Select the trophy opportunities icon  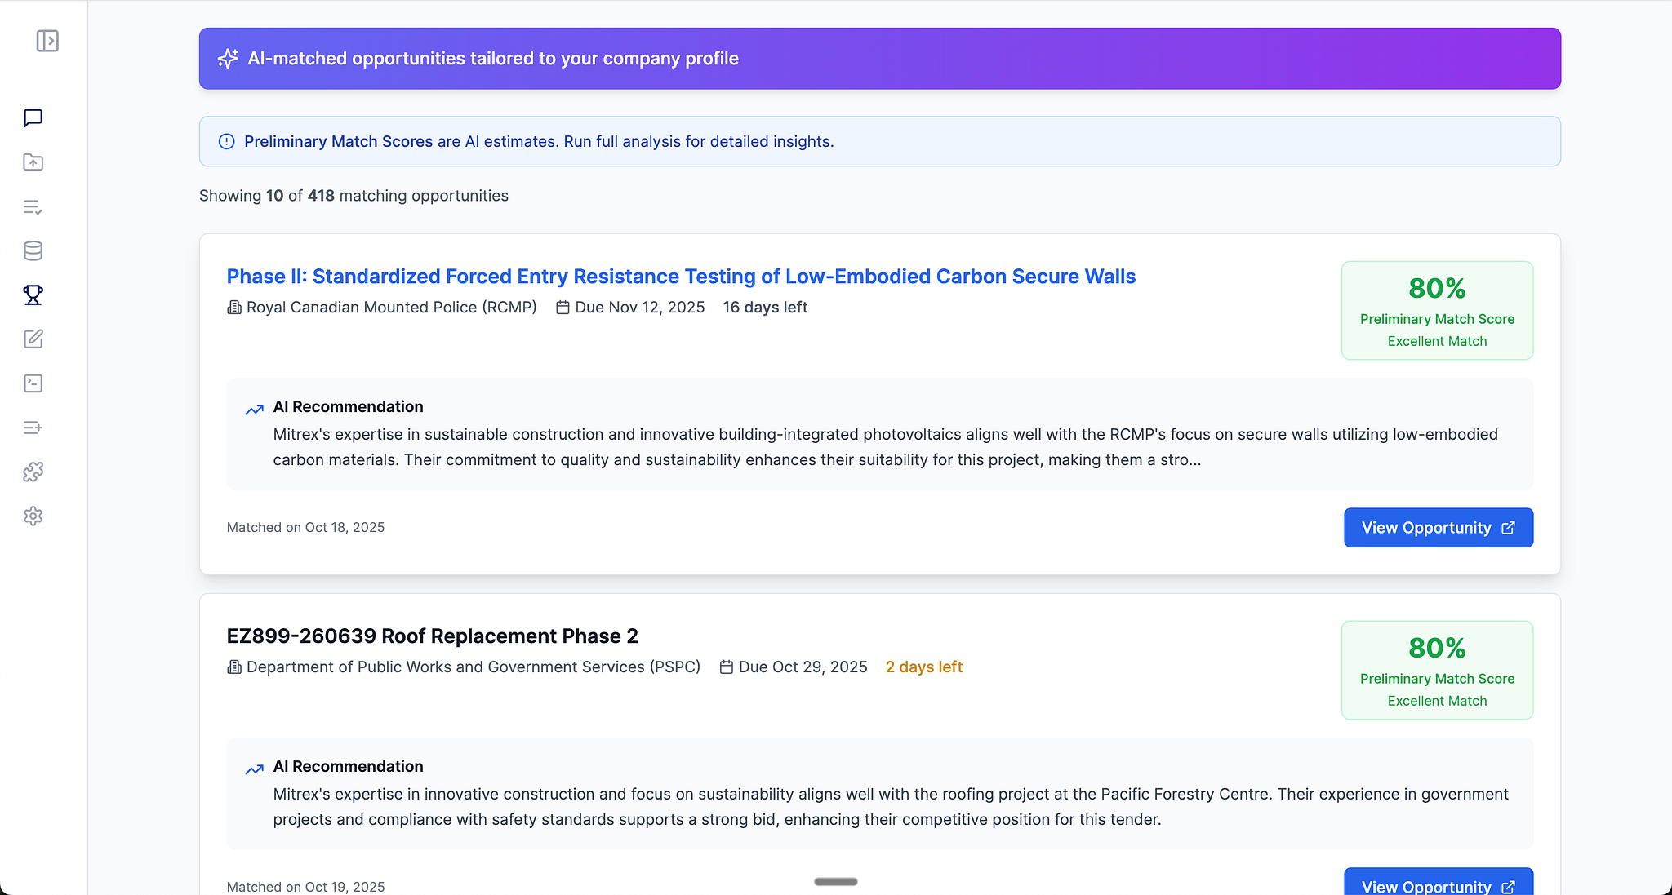(33, 295)
